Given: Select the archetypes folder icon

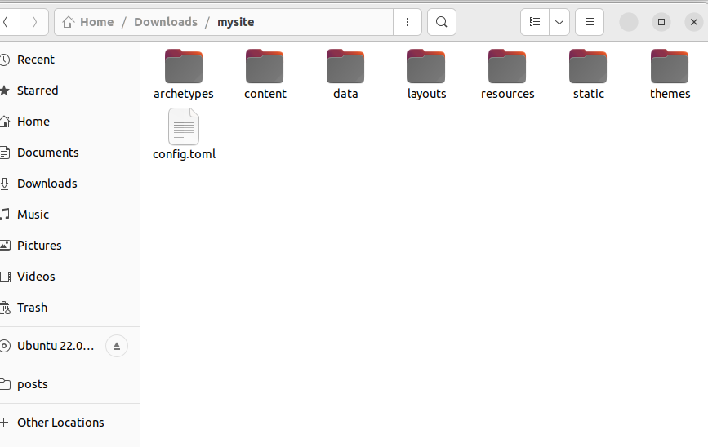Looking at the screenshot, I should click(183, 66).
